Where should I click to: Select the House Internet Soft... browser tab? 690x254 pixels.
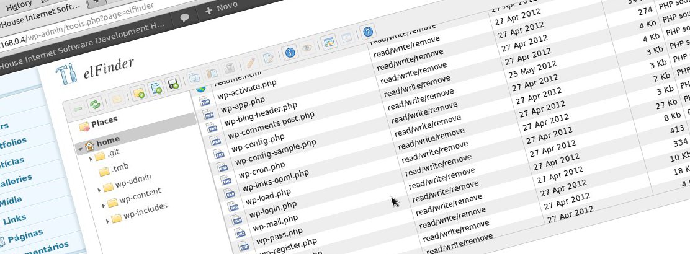coord(40,16)
